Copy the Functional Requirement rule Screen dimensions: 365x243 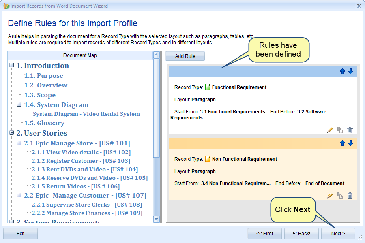tap(340, 130)
